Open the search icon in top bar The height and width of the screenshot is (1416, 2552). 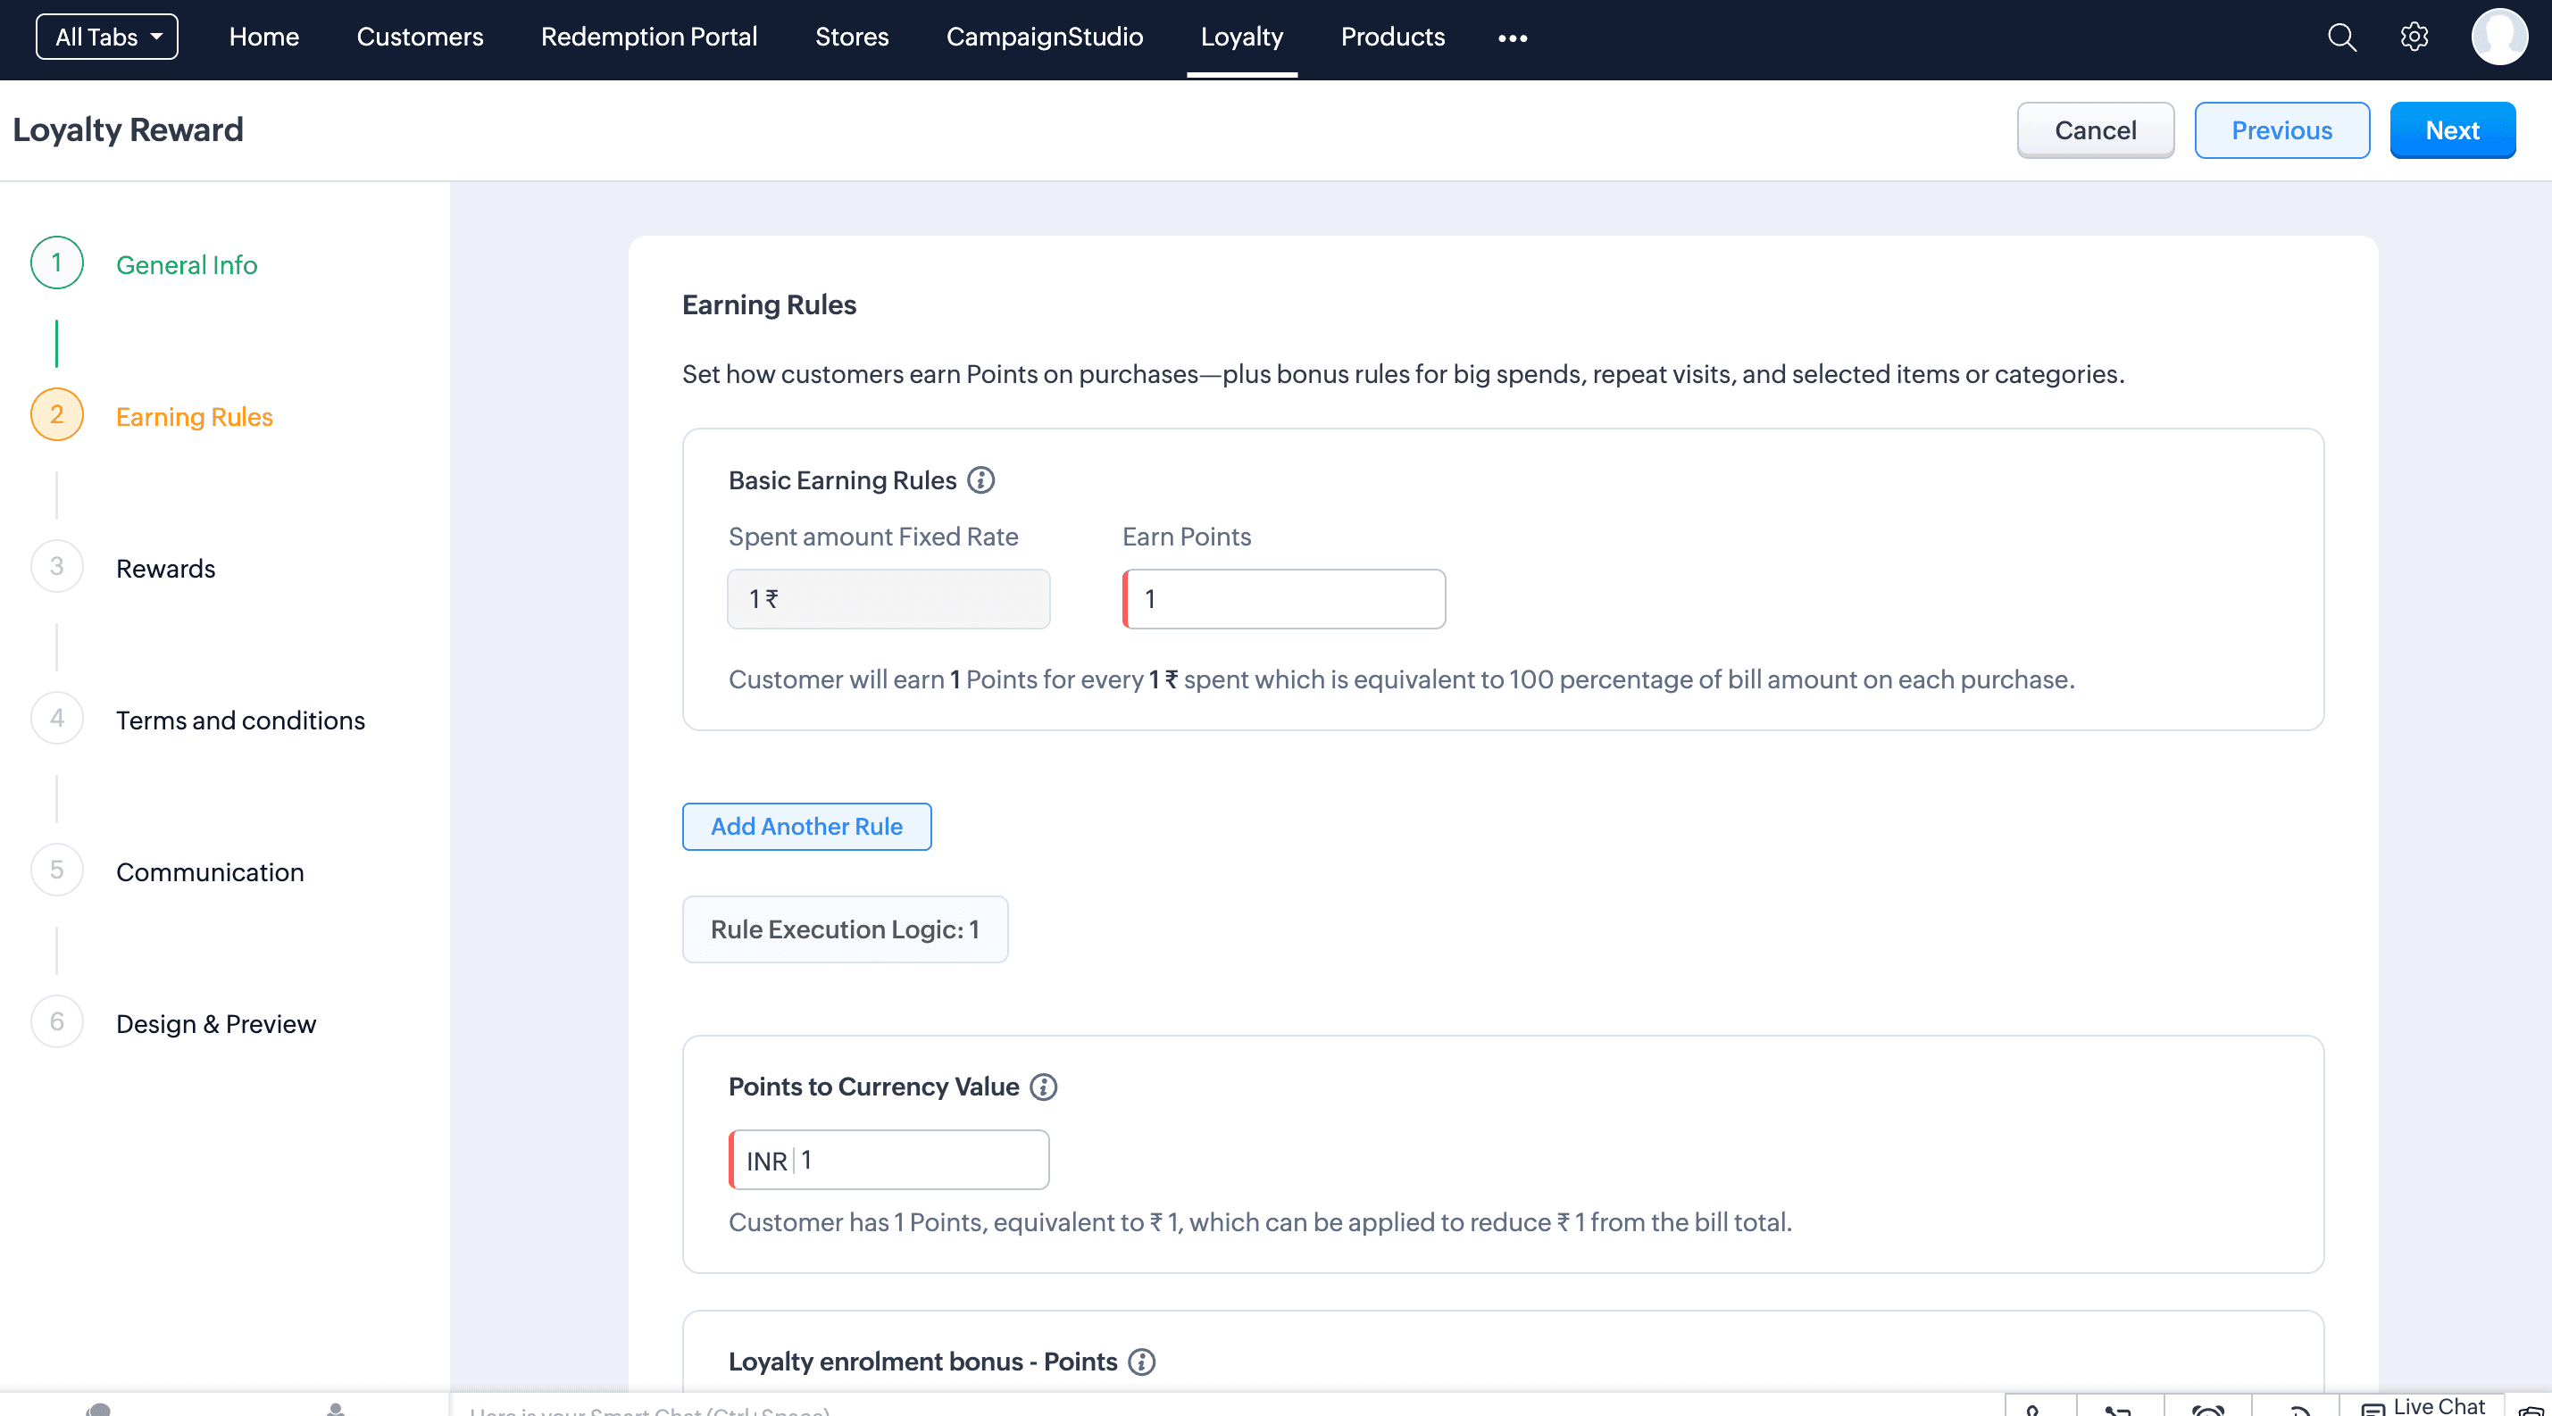coord(2341,37)
